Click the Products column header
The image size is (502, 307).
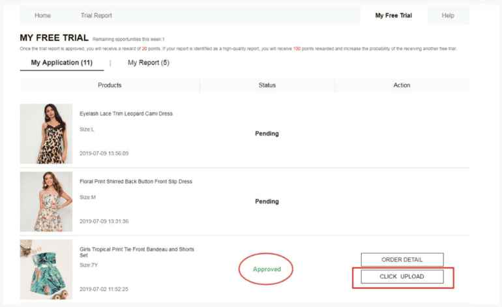(110, 85)
